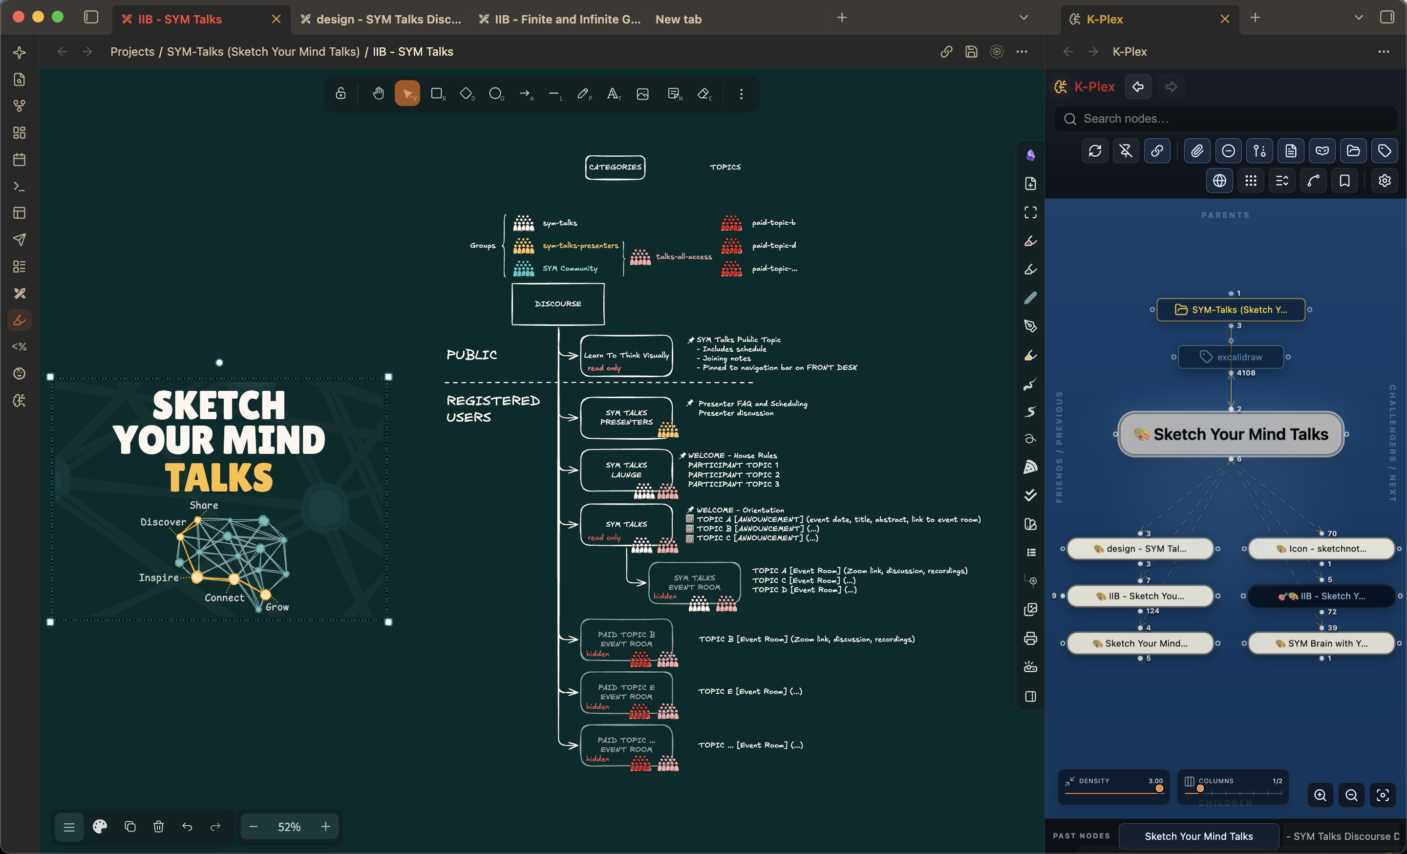
Task: Select the Ellipse tool
Action: (x=496, y=94)
